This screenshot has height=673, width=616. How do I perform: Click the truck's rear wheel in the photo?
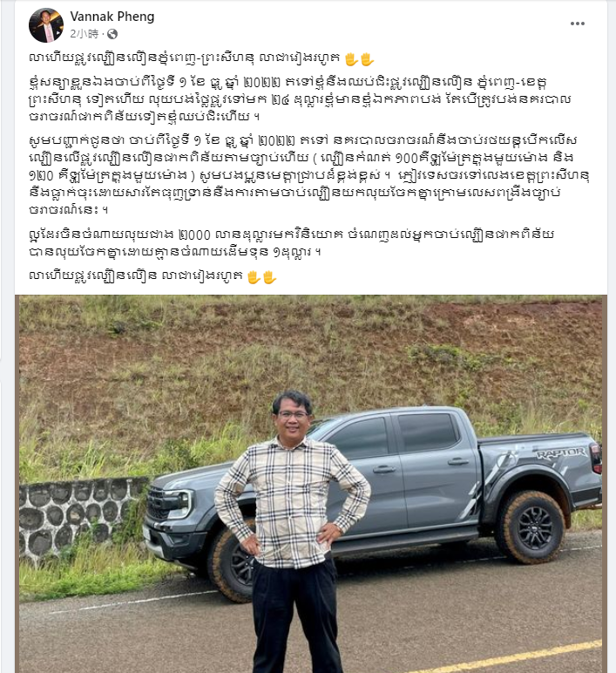531,527
